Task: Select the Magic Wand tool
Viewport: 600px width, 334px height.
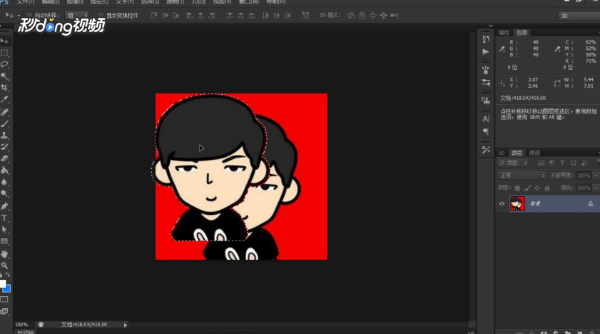Action: tap(4, 76)
